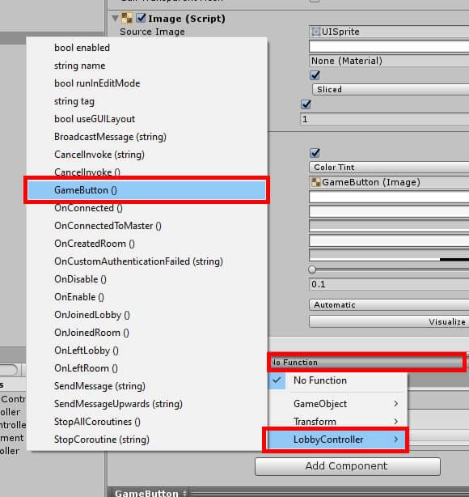Select GameButton () from the function list
This screenshot has height=497, width=469.
coord(146,190)
